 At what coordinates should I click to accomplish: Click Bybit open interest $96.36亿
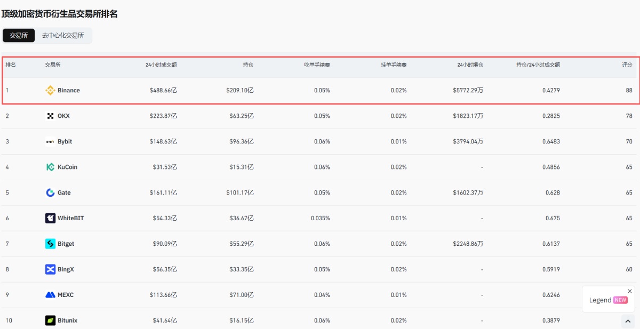pyautogui.click(x=242, y=142)
